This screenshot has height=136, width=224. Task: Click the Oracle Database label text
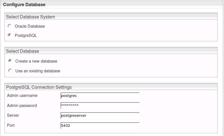(x=30, y=26)
